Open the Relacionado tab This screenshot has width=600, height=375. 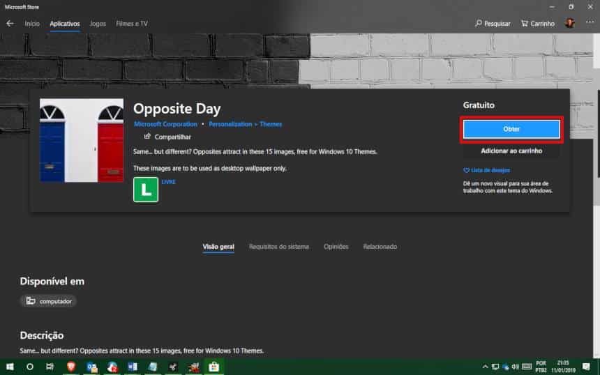pos(380,247)
